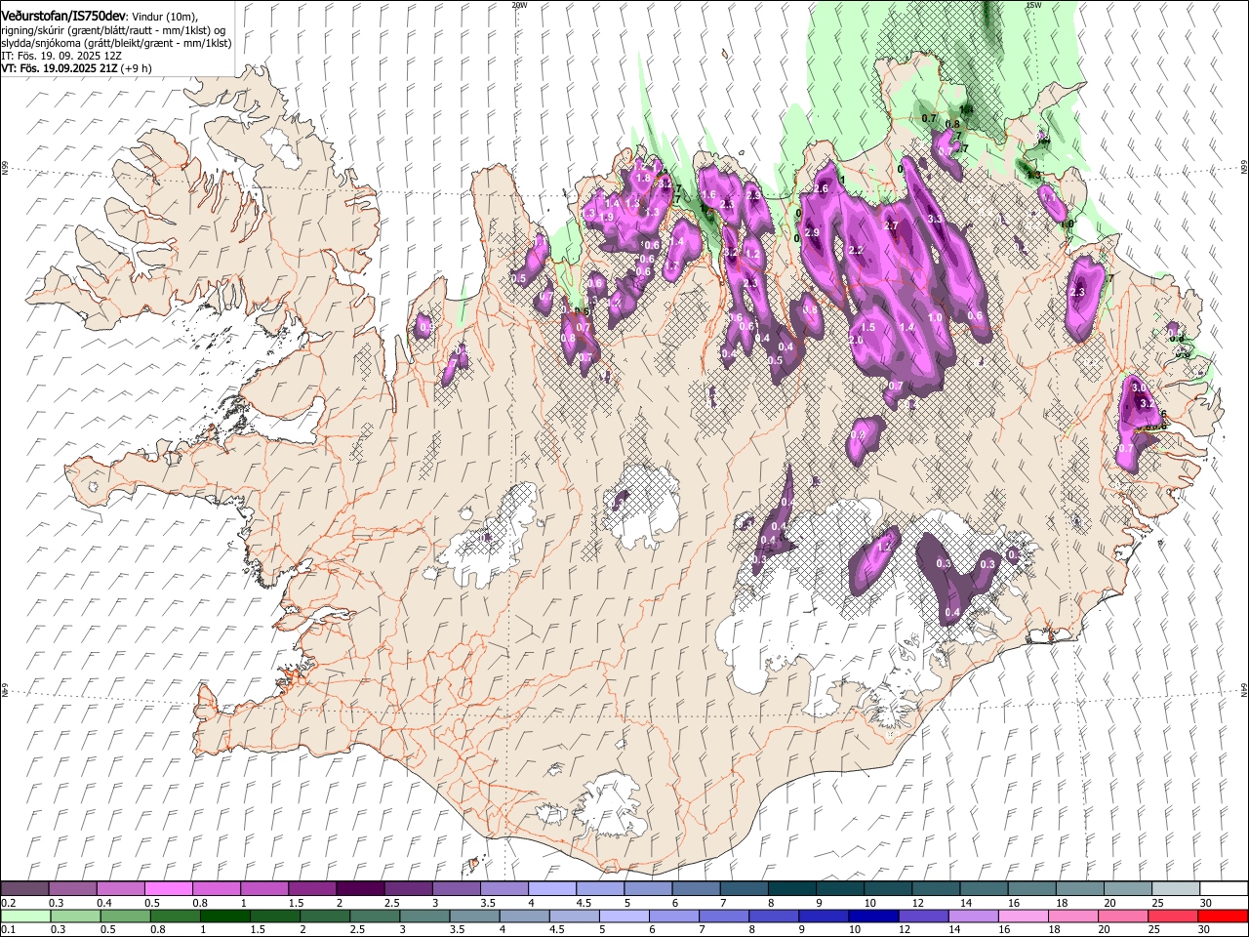This screenshot has width=1249, height=937.
Task: Choose the 5–6 pale lavender-blue swatch, lower scale
Action: point(624,916)
